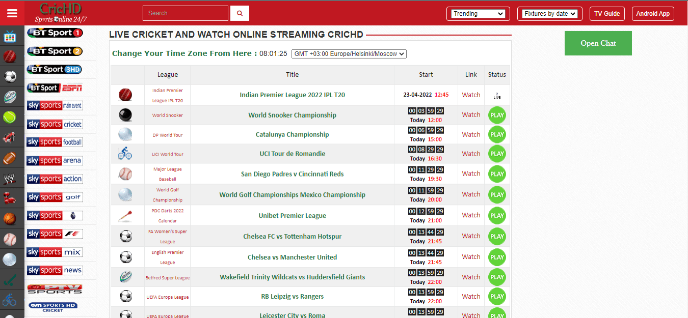688x318 pixels.
Task: Open the WWE wrestling sidebar icon
Action: pos(10,178)
